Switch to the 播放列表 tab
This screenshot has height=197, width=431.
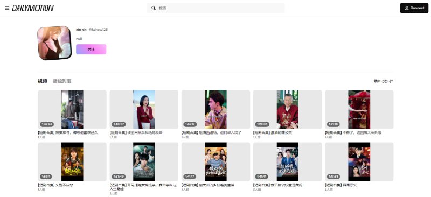click(62, 81)
